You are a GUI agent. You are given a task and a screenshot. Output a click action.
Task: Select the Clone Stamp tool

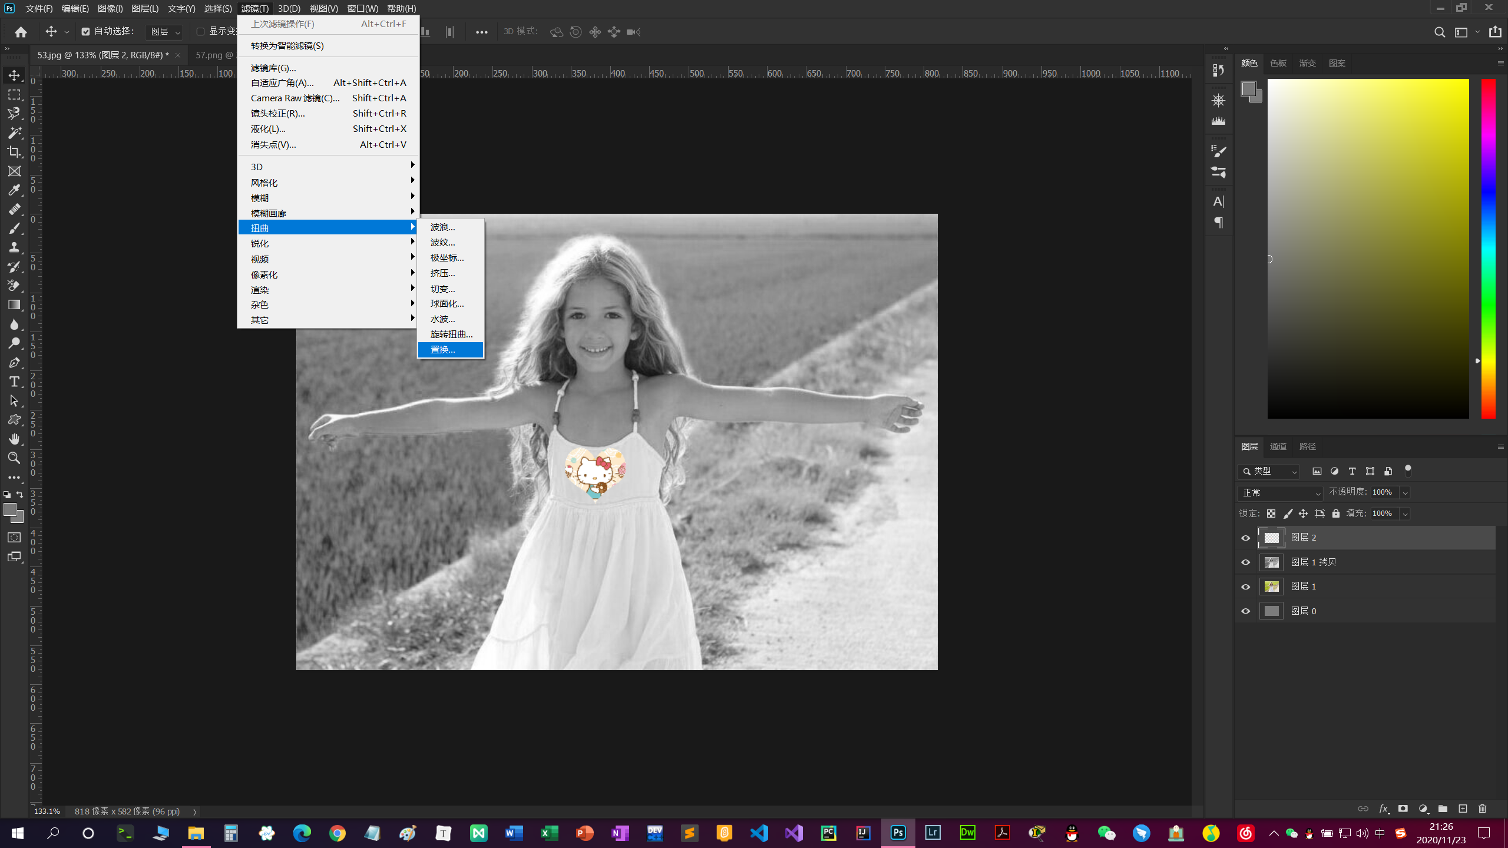tap(14, 248)
